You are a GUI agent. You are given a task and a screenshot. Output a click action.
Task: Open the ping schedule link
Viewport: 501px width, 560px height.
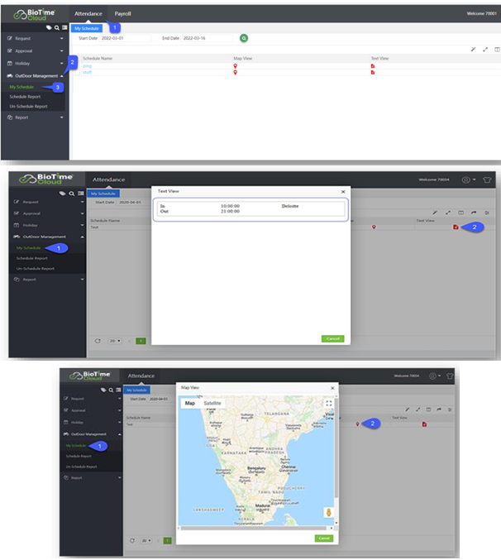tap(86, 65)
